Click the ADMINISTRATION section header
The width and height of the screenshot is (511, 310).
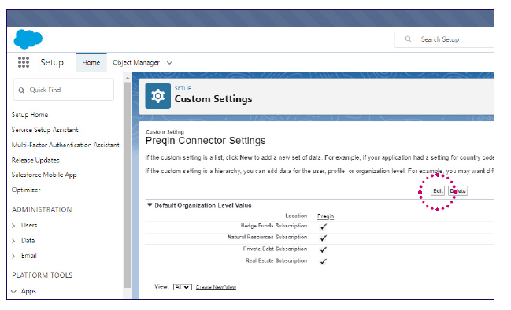coord(42,209)
